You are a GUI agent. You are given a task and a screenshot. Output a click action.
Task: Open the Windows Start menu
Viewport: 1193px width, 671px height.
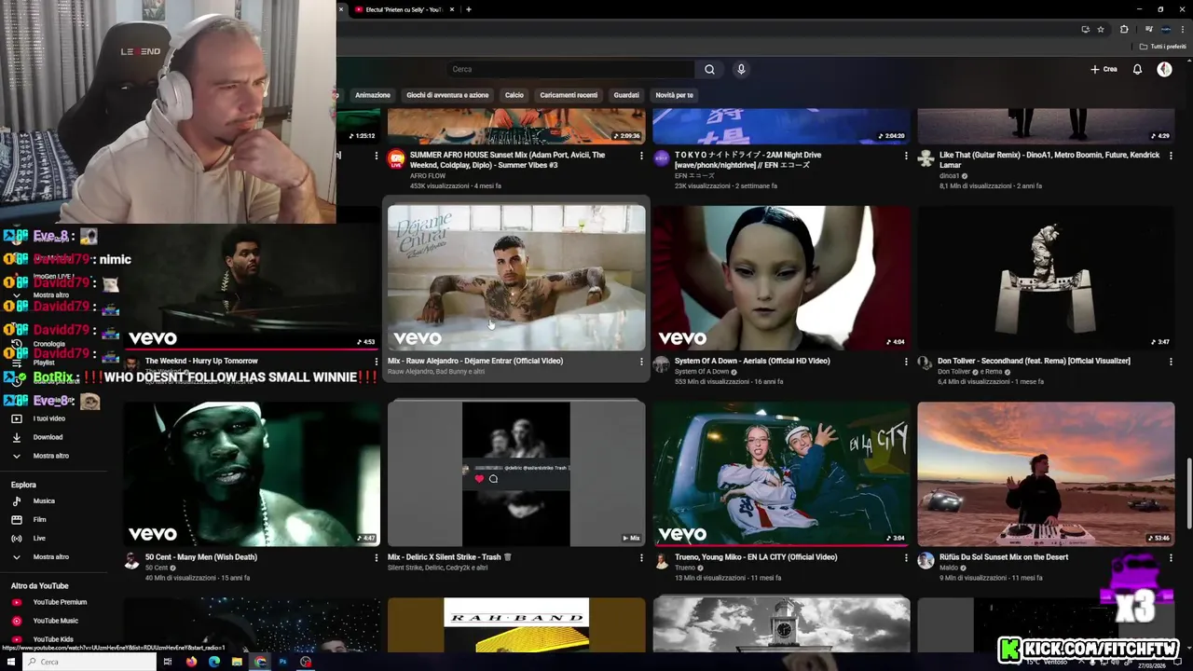point(10,662)
